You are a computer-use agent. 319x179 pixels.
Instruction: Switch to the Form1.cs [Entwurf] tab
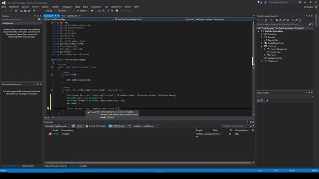pos(69,15)
